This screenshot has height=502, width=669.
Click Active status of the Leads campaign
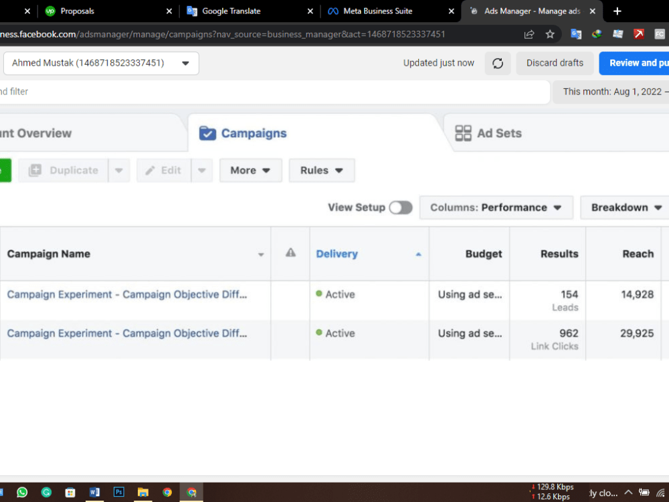click(335, 295)
